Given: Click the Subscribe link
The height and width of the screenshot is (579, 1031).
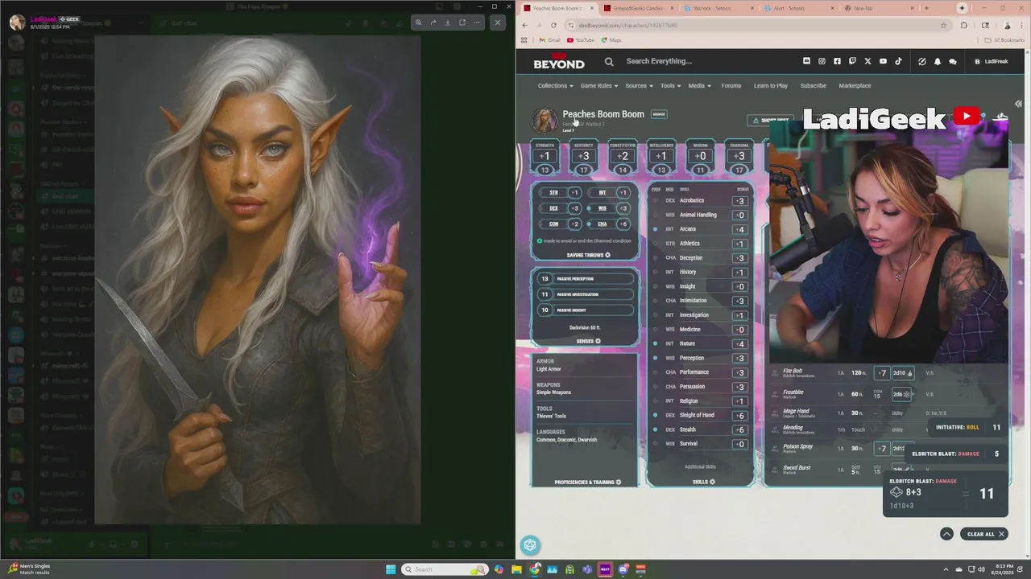Looking at the screenshot, I should coord(813,85).
